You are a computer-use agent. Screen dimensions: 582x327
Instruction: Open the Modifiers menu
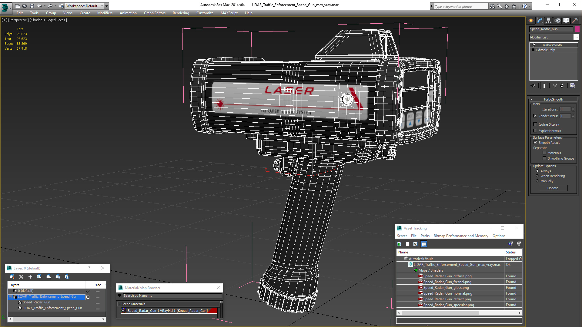105,13
